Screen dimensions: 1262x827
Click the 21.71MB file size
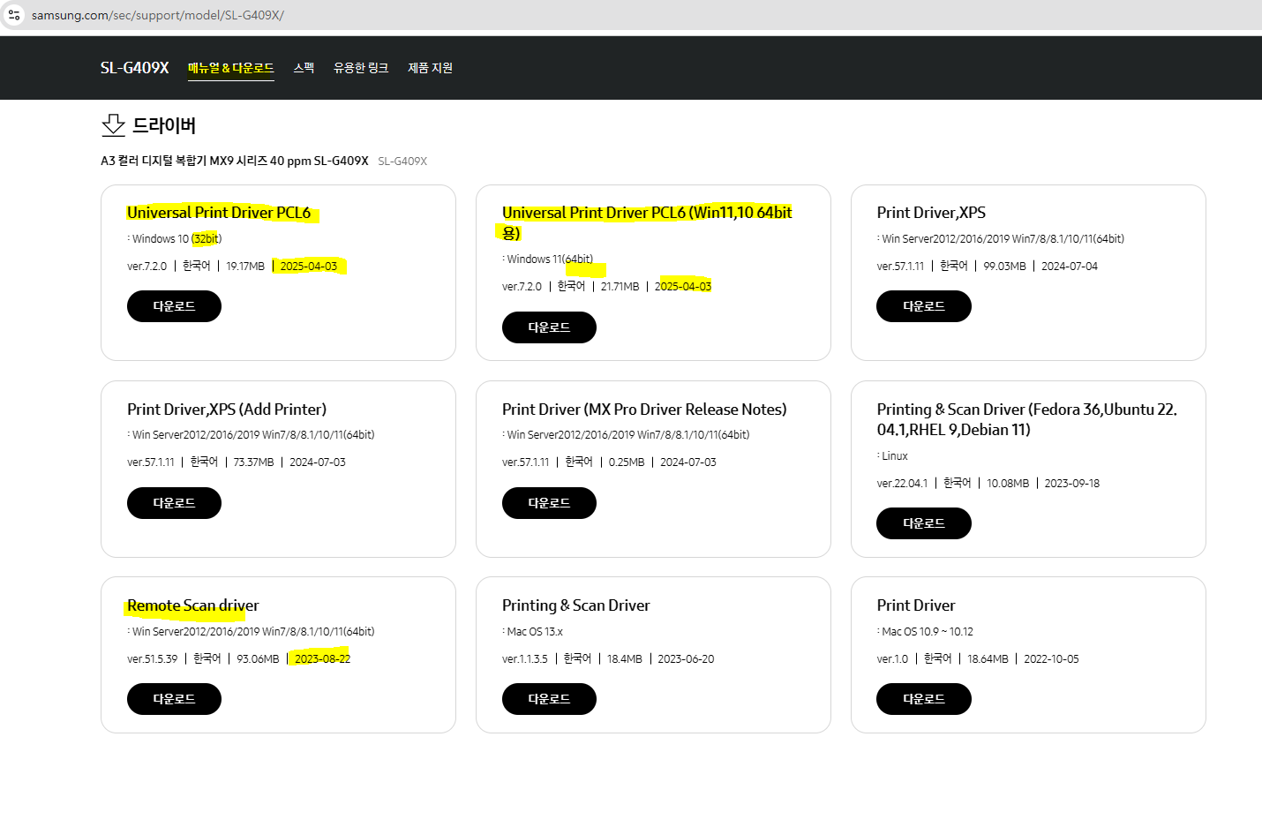[620, 287]
